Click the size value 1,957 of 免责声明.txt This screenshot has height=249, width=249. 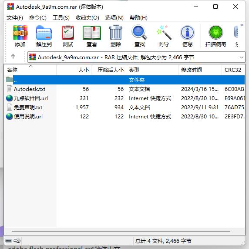pyautogui.click(x=82, y=108)
